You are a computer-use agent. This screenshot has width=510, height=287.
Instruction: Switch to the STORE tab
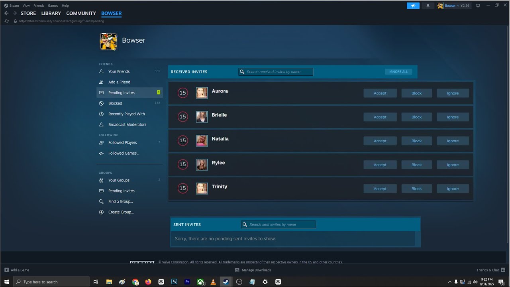(x=28, y=13)
